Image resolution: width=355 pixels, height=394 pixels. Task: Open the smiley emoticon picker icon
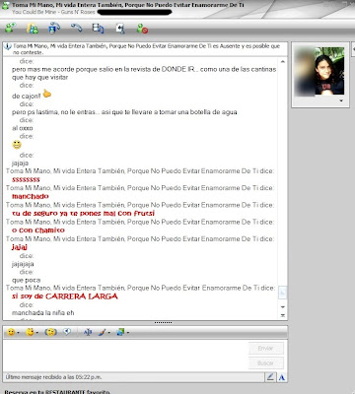[11, 333]
